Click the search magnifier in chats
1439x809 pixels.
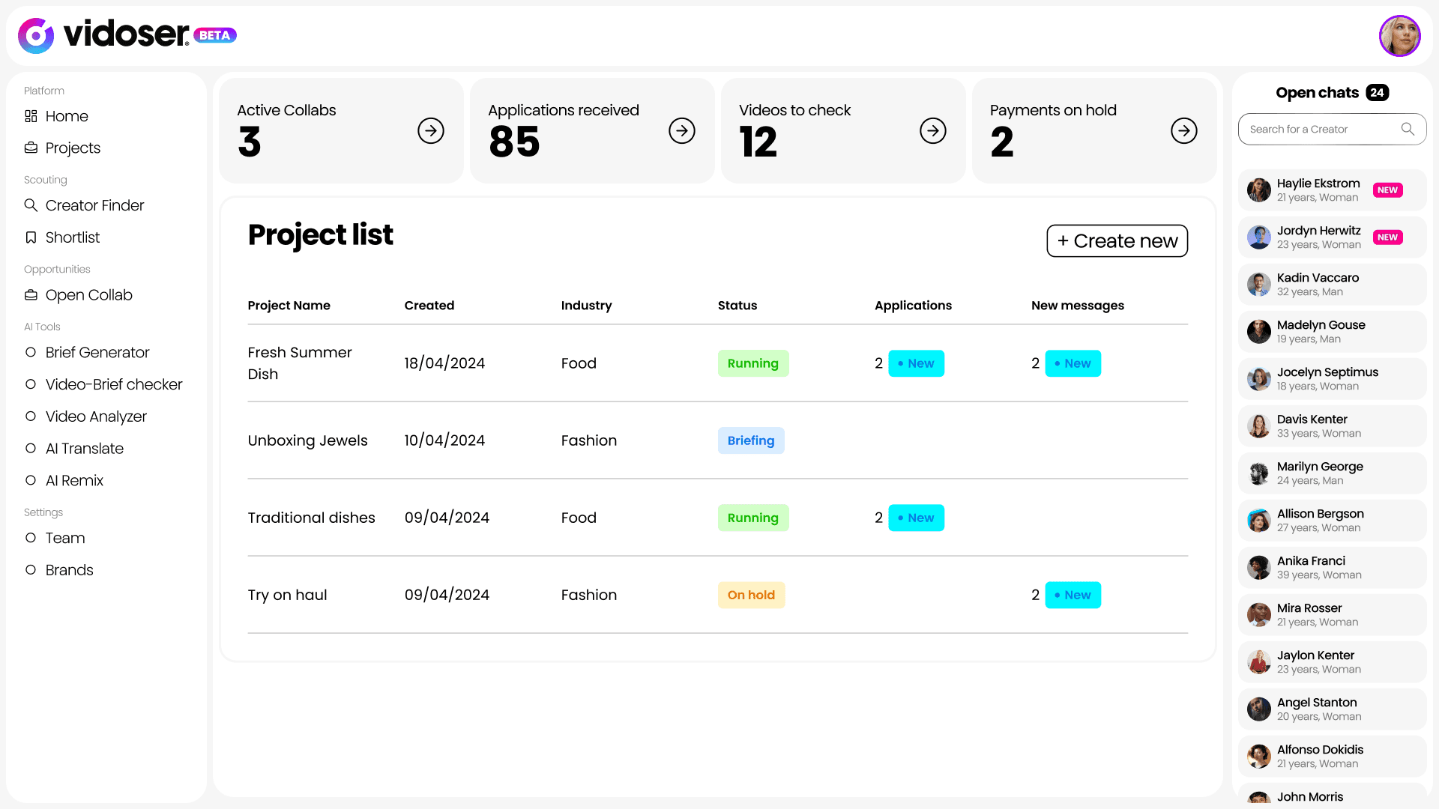1408,129
